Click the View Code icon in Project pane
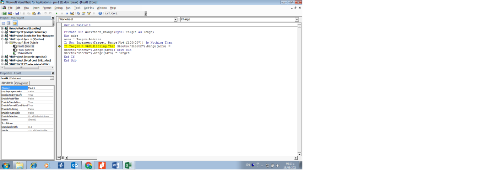482x182 pixels. [x=4, y=23]
